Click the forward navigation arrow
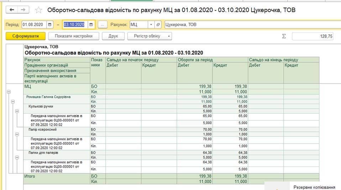 pyautogui.click(x=23, y=10)
